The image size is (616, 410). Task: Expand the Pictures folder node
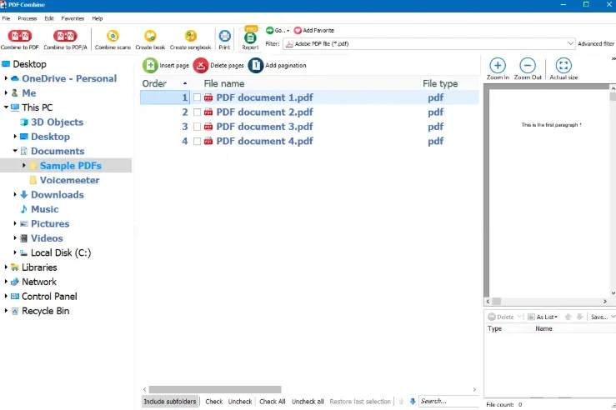[15, 223]
